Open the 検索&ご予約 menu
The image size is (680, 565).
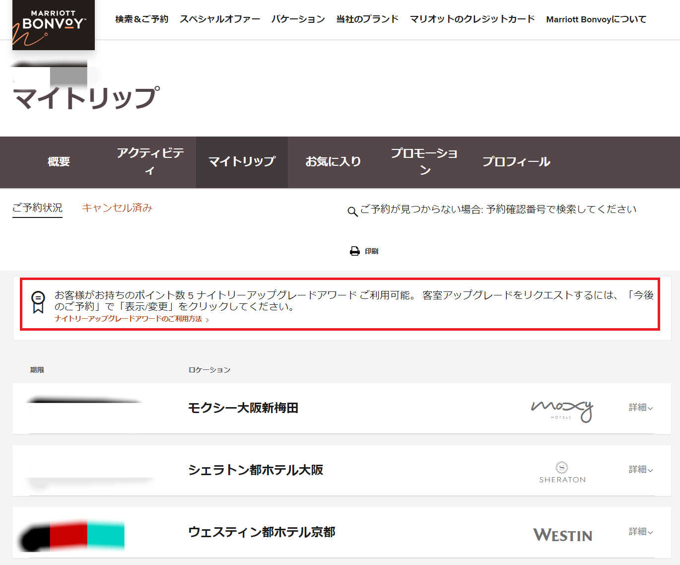[141, 19]
